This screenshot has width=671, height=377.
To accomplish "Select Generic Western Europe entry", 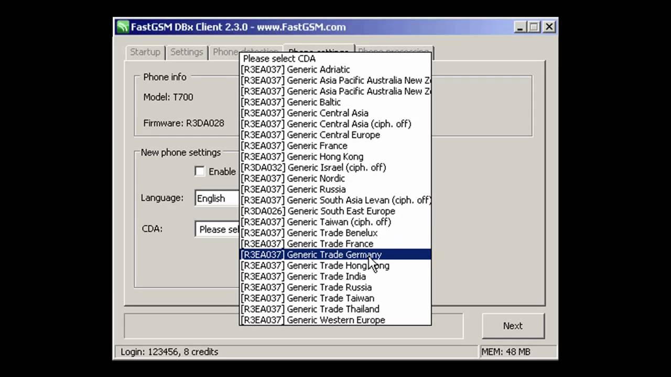I will [x=335, y=320].
